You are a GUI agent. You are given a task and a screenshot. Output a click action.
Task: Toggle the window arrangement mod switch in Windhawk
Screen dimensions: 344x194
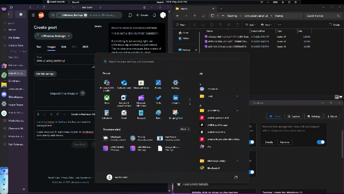click(321, 142)
